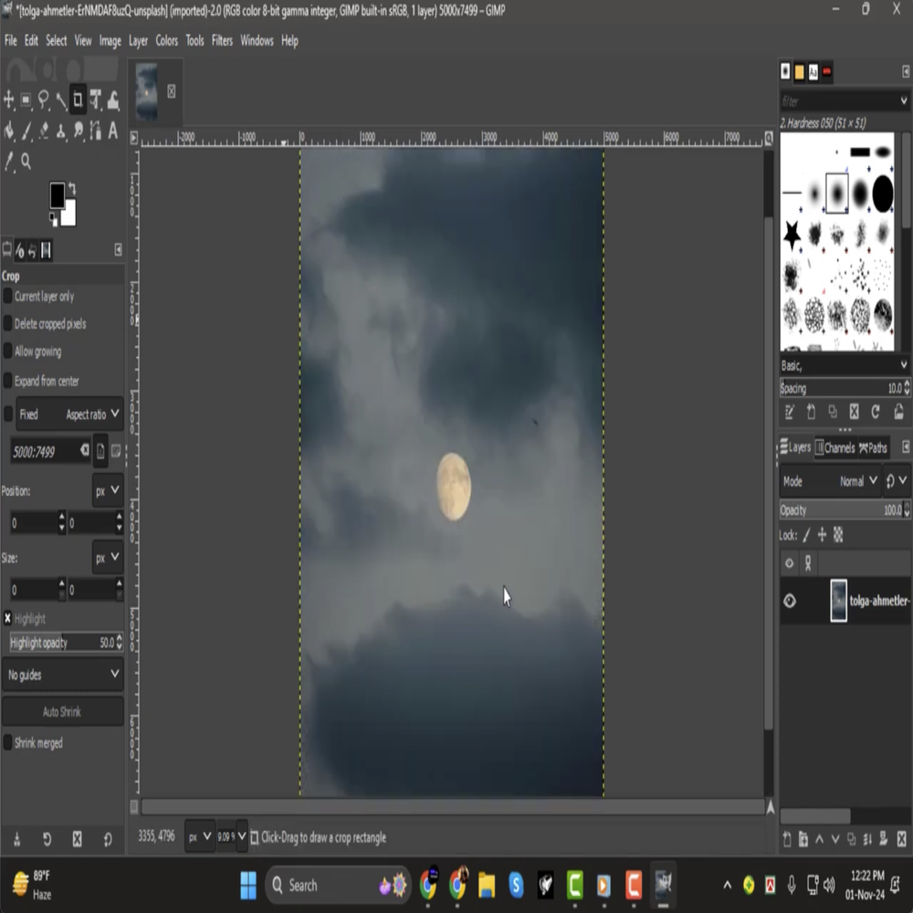Expand the No guides dropdown
This screenshot has width=913, height=913.
tap(62, 675)
